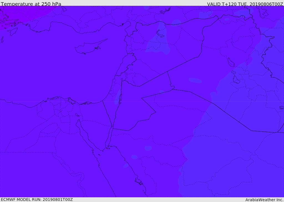284x202 pixels.
Task: Click the 'VALID T+120 TUE. 20190806T00Z' label
Action: coord(245,4)
